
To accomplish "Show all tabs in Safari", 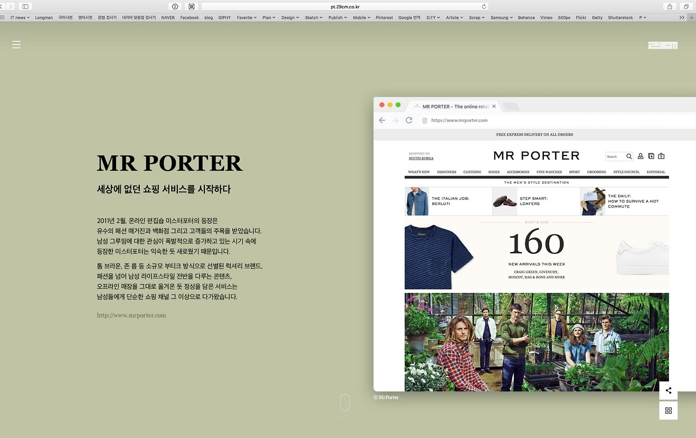I will click(686, 7).
